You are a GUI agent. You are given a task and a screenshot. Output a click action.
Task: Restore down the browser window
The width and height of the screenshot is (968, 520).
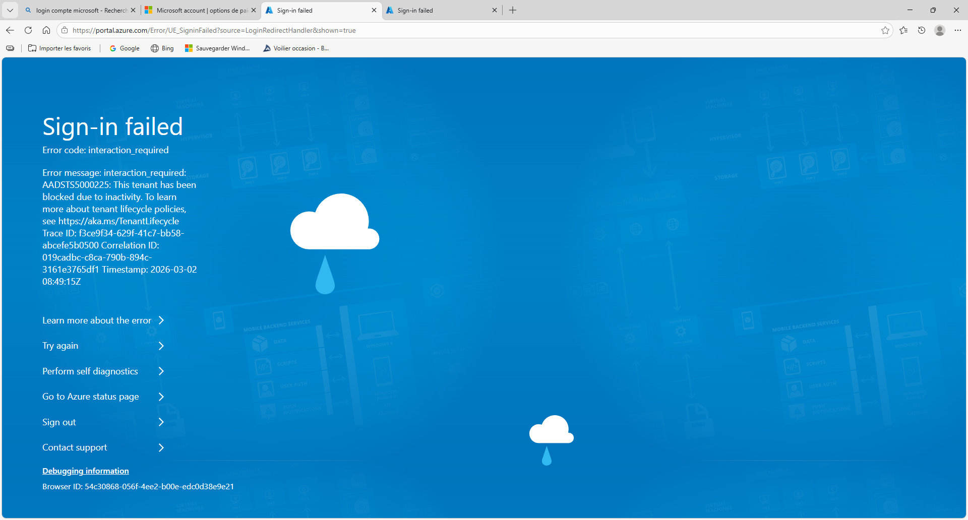tap(933, 10)
